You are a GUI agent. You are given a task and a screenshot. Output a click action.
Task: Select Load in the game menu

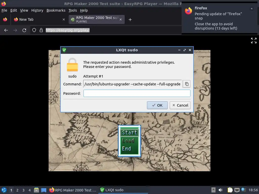128,141
